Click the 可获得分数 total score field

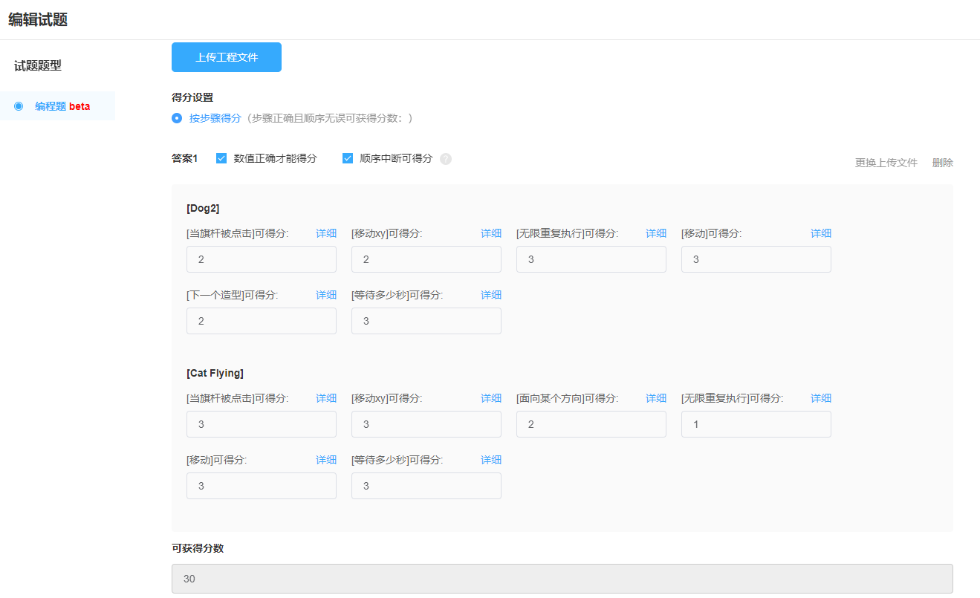[562, 579]
